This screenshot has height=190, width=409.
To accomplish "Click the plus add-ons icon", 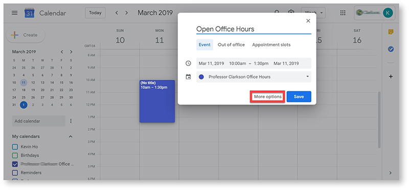I will pyautogui.click(x=391, y=77).
